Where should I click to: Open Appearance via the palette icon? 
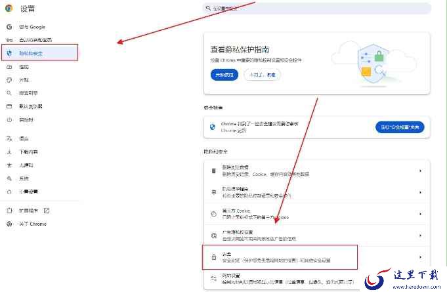pyautogui.click(x=9, y=80)
